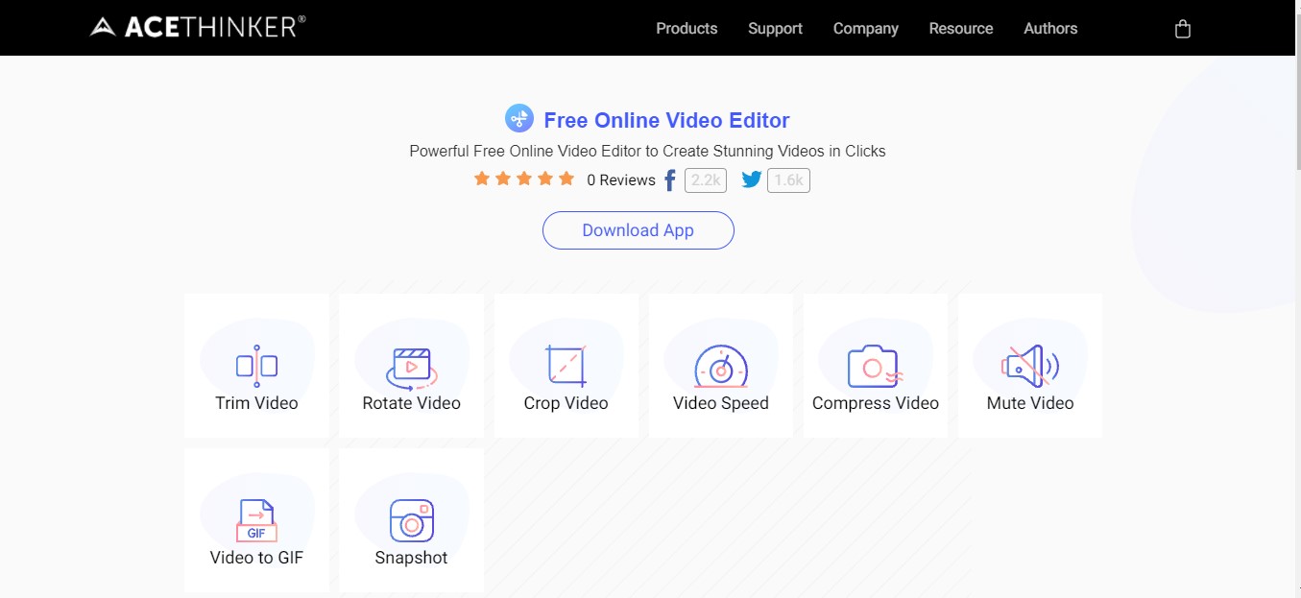Open the Snapshot tool
The image size is (1301, 598).
411,520
